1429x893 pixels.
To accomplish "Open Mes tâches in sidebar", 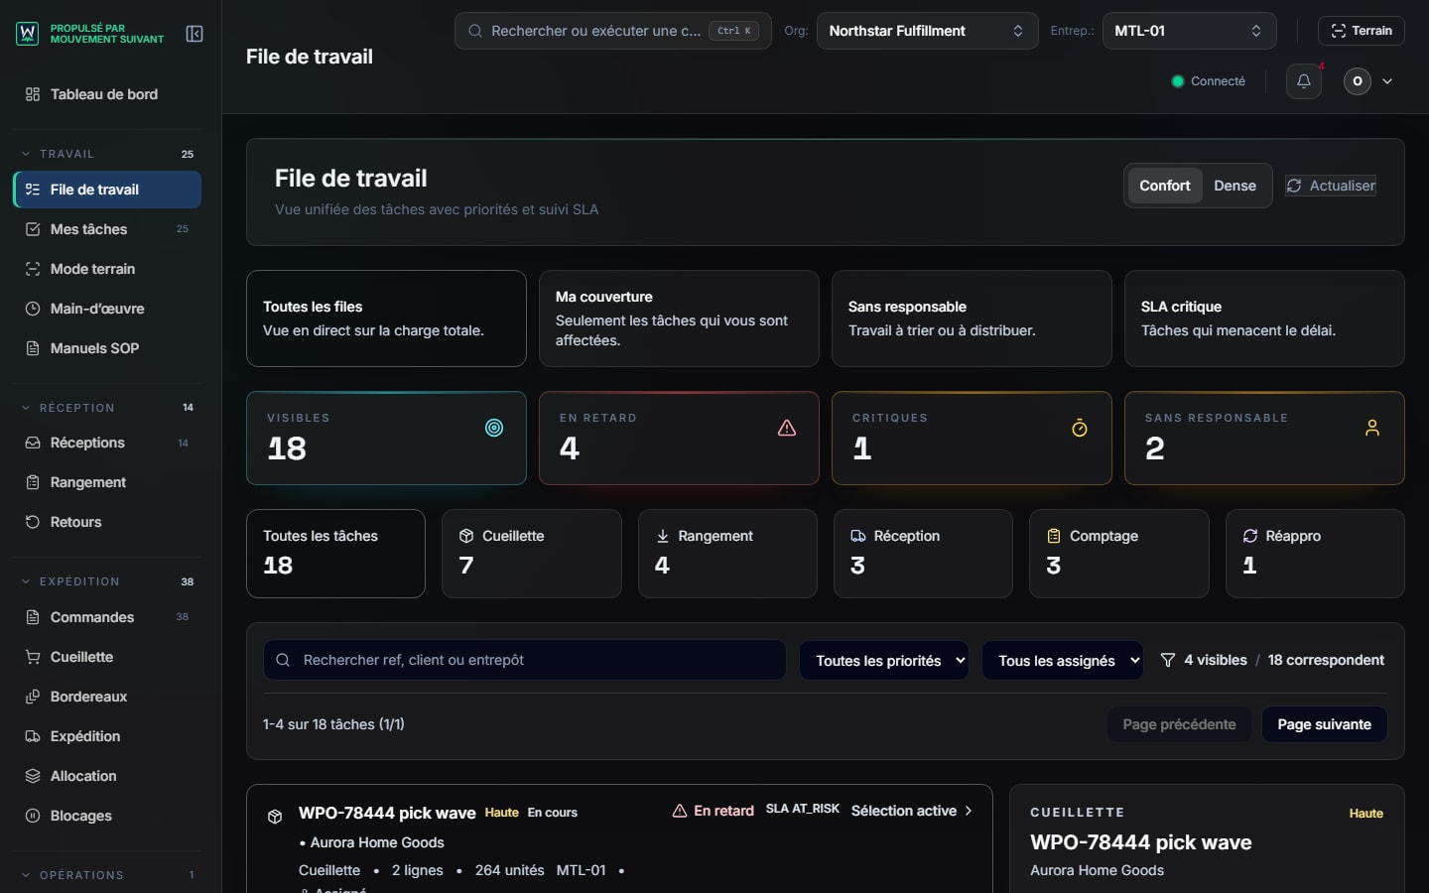I will click(106, 229).
